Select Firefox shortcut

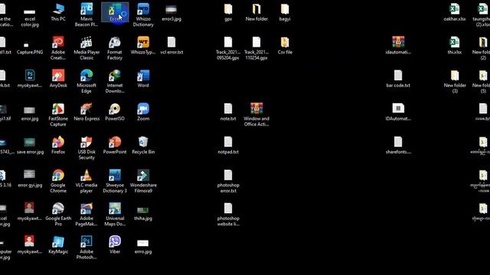pyautogui.click(x=58, y=145)
